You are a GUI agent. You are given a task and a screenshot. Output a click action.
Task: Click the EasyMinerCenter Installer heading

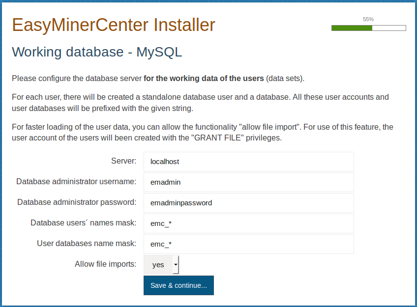pyautogui.click(x=114, y=25)
